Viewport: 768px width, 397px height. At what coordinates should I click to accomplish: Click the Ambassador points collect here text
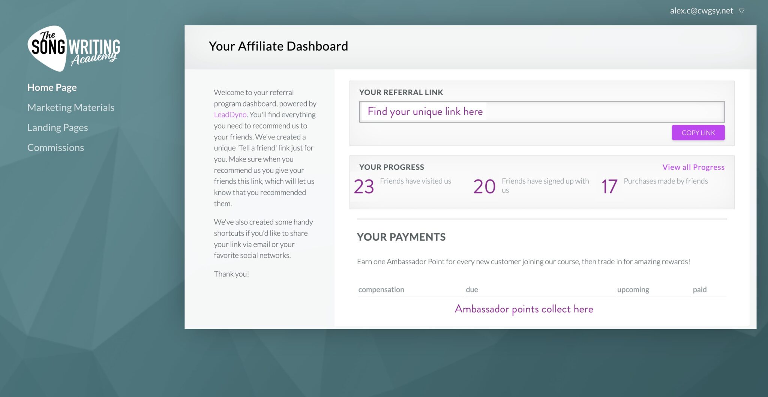point(523,309)
